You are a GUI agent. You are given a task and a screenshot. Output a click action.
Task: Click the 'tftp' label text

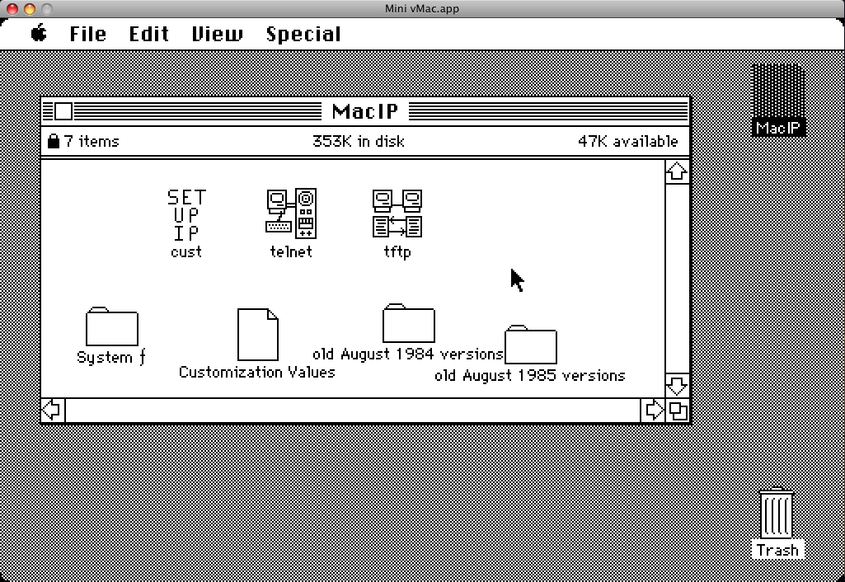[397, 252]
